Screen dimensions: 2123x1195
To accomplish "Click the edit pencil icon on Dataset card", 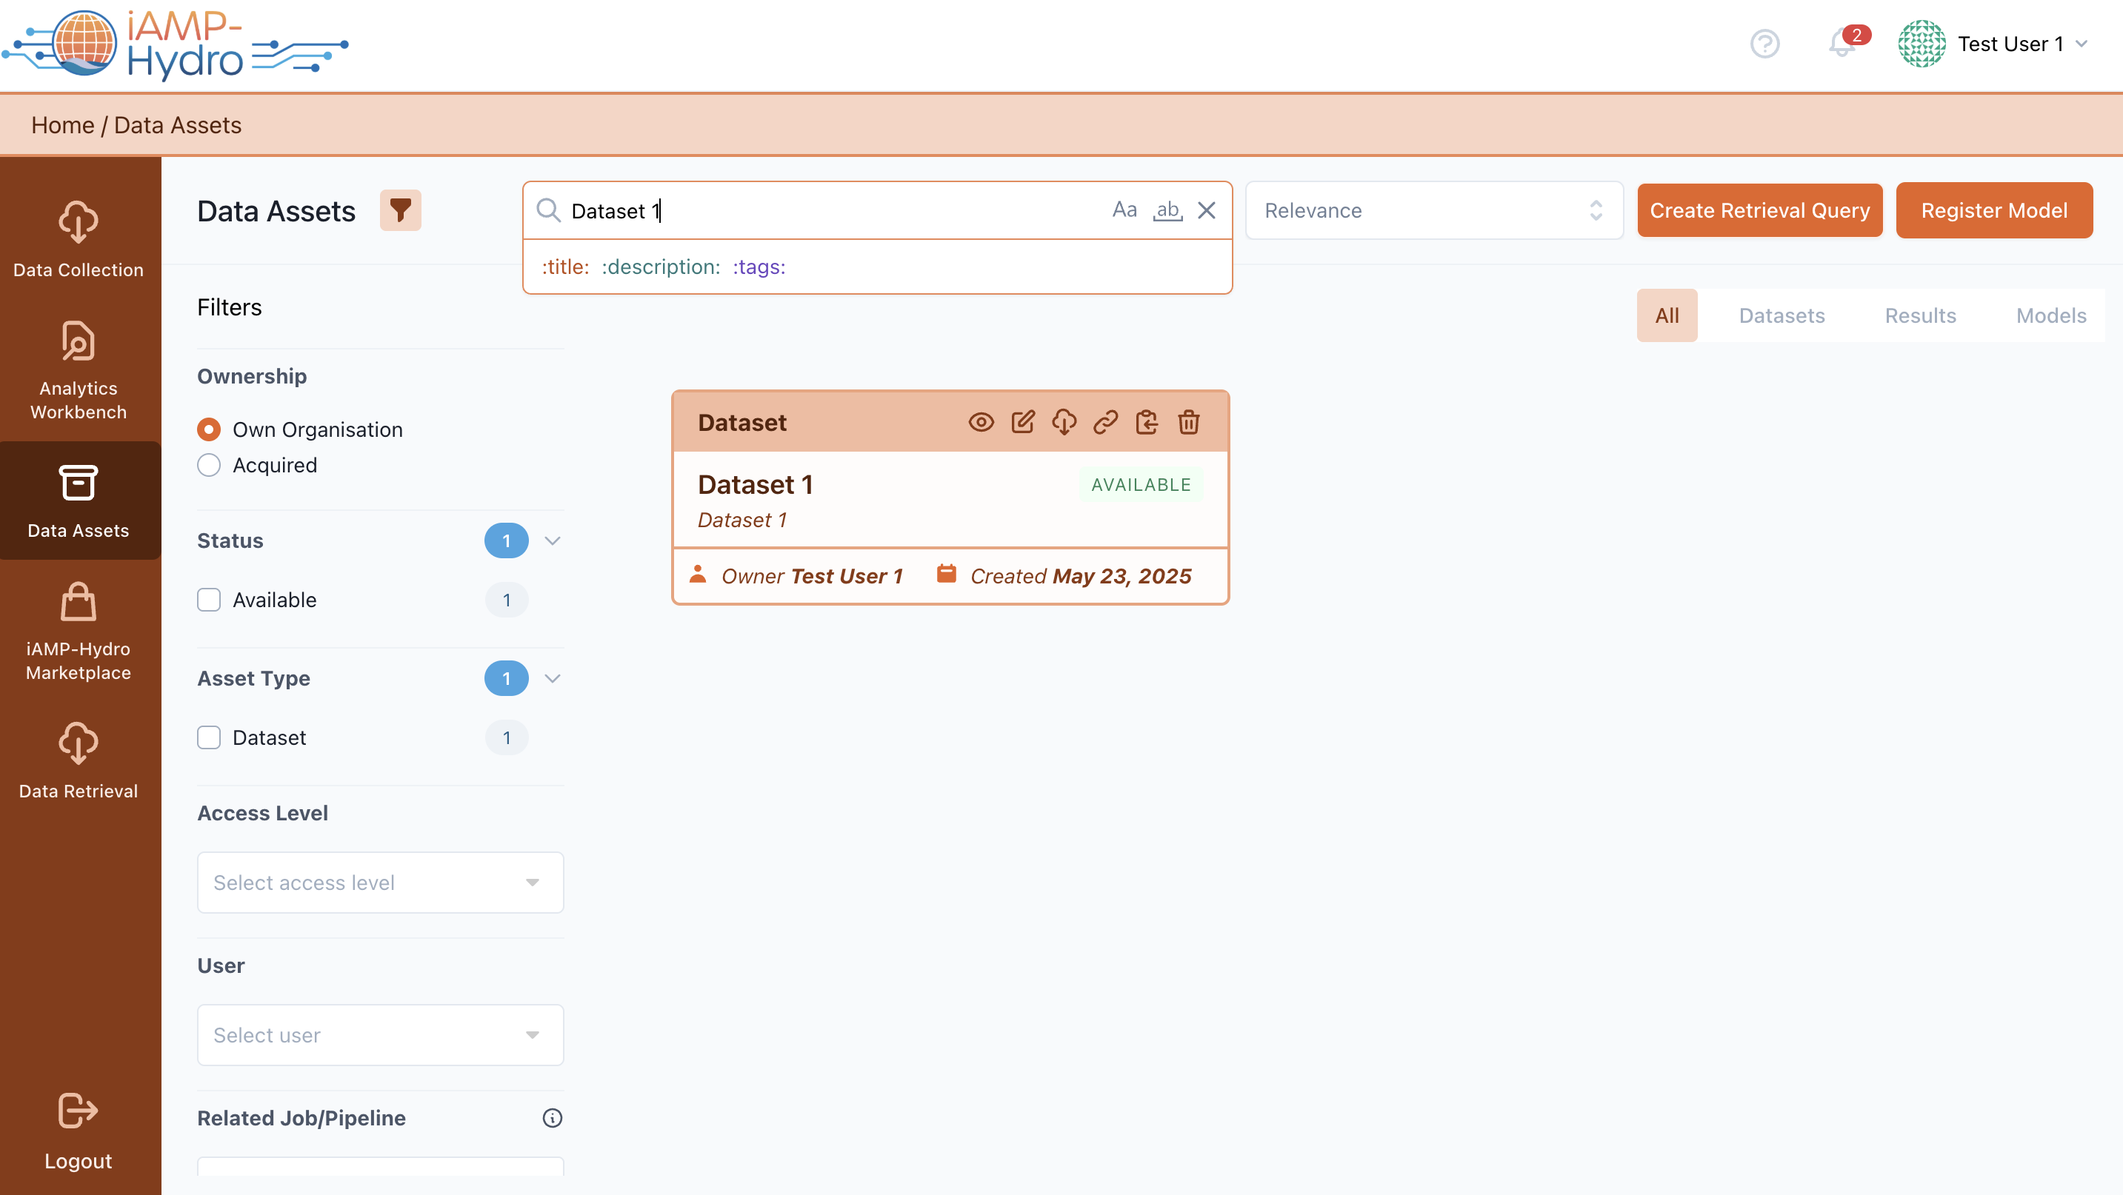I will (x=1023, y=423).
